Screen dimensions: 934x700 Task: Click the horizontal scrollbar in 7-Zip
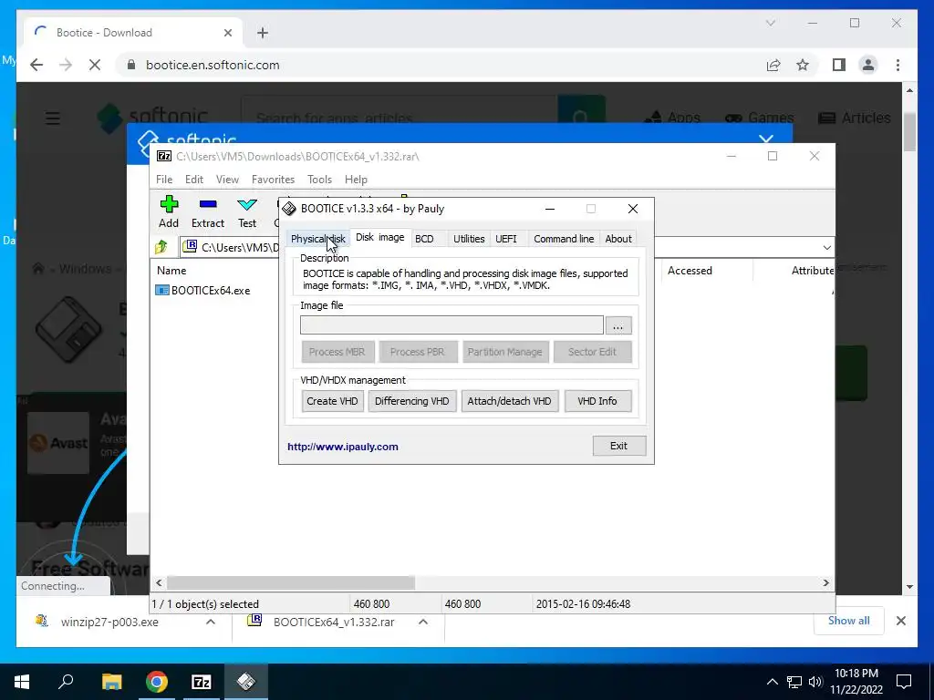[291, 582]
